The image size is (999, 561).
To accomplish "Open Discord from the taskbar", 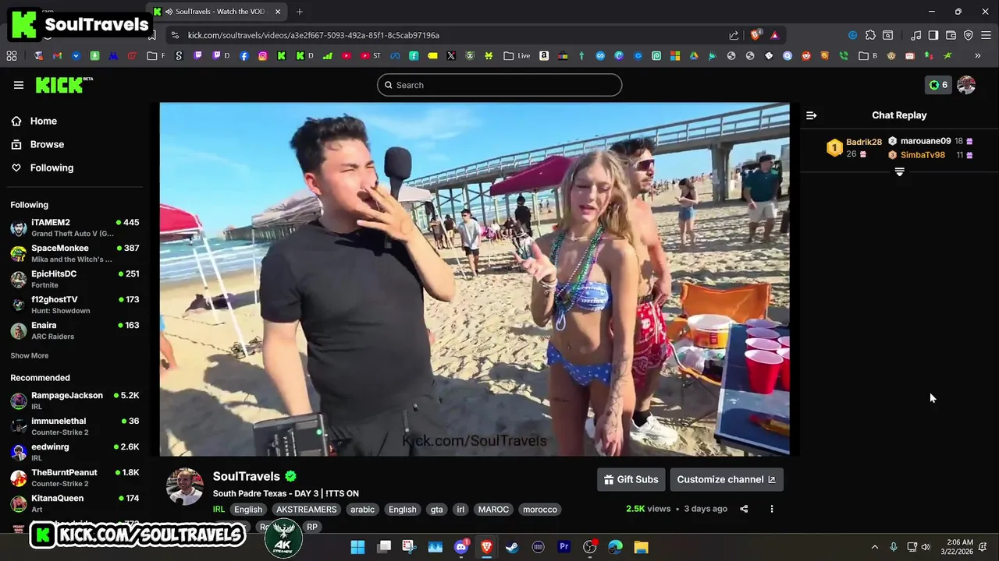I will click(460, 547).
